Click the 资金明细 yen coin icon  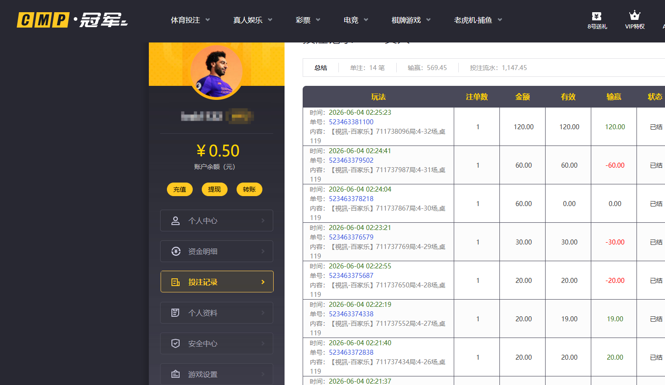[176, 251]
